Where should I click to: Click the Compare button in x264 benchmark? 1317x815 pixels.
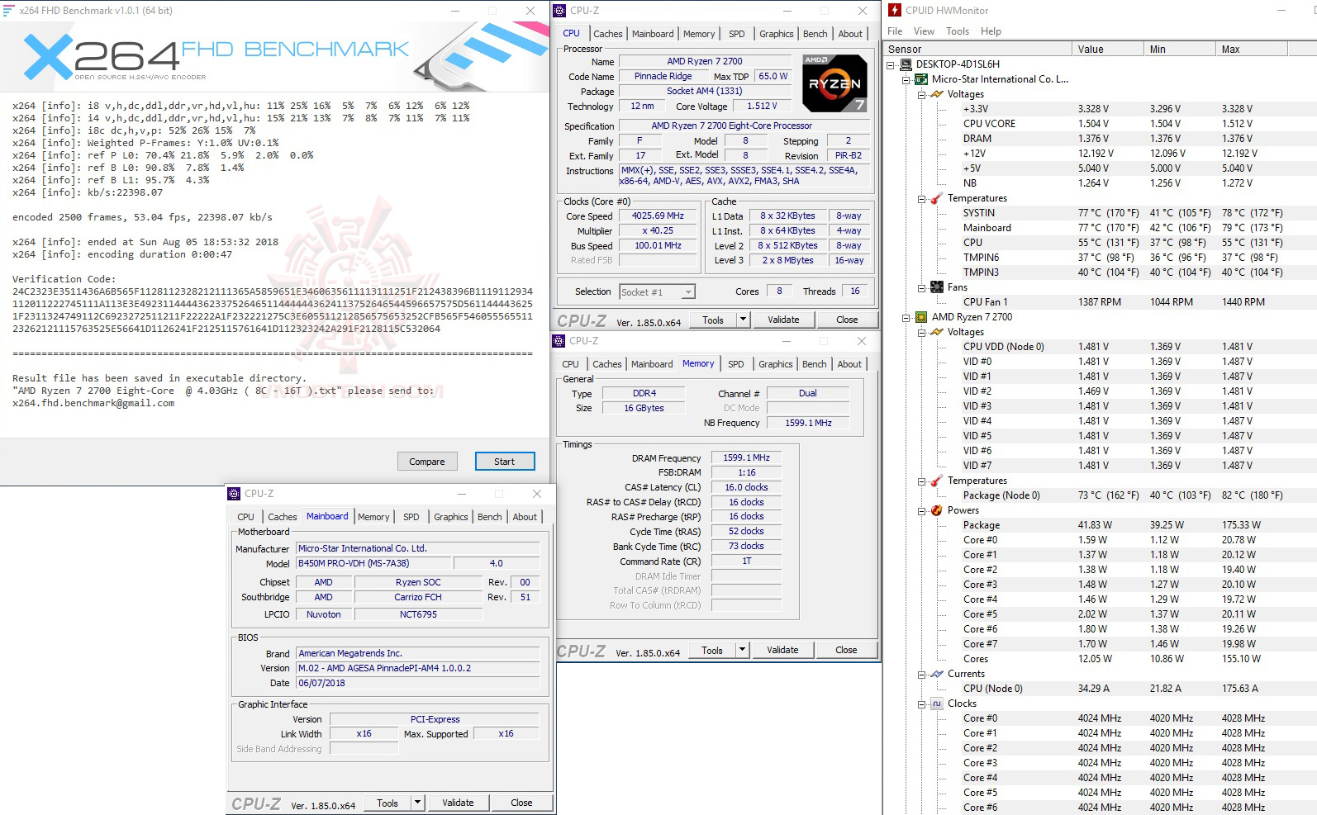click(427, 462)
